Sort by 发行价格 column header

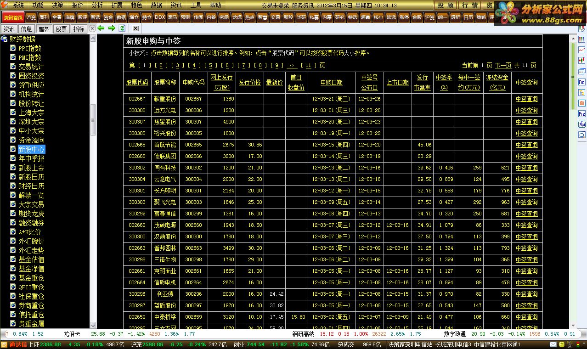(x=249, y=83)
